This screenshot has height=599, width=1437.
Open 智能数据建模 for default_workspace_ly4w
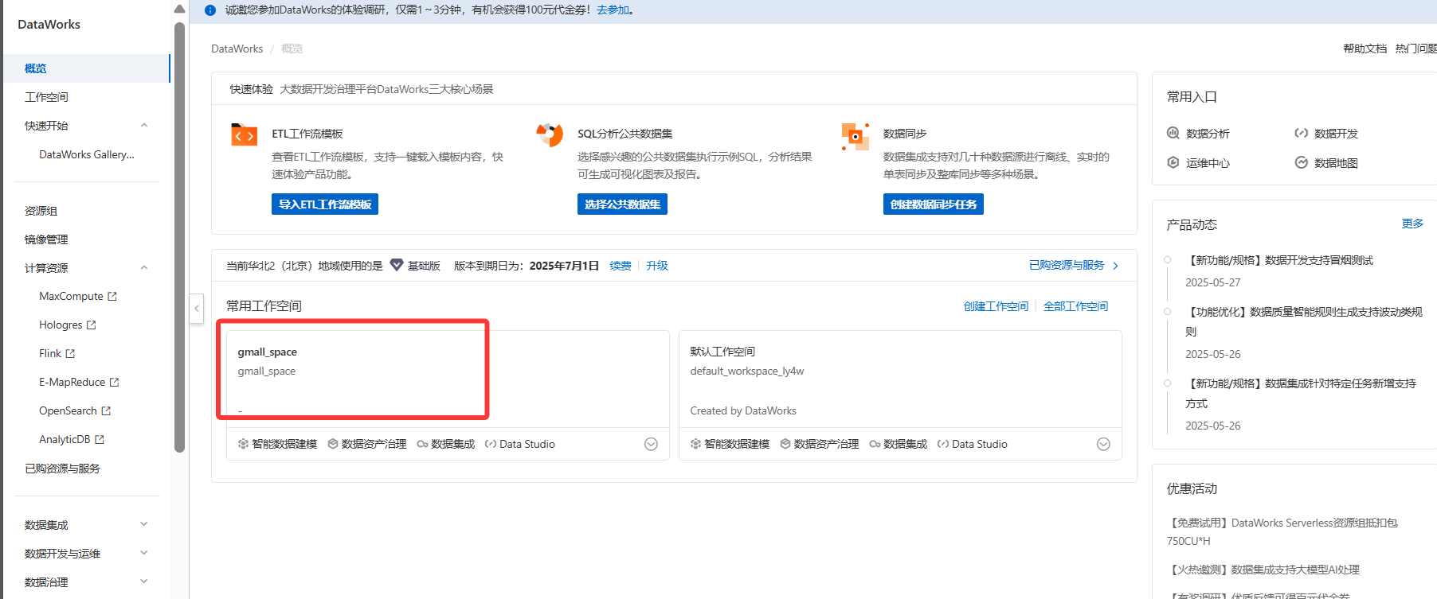coord(730,444)
